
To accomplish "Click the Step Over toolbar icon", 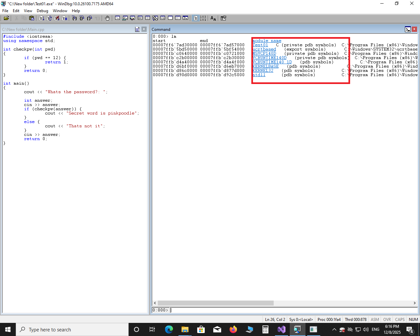I will pos(82,18).
